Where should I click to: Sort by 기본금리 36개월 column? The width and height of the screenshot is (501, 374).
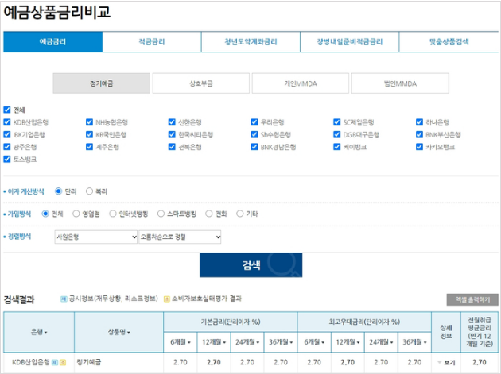[x=281, y=342]
